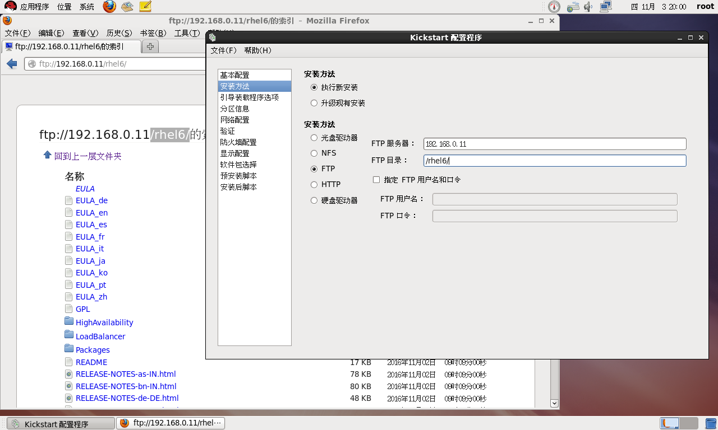The height and width of the screenshot is (430, 718).
Task: Open the 系统 panel menu
Action: pos(87,7)
